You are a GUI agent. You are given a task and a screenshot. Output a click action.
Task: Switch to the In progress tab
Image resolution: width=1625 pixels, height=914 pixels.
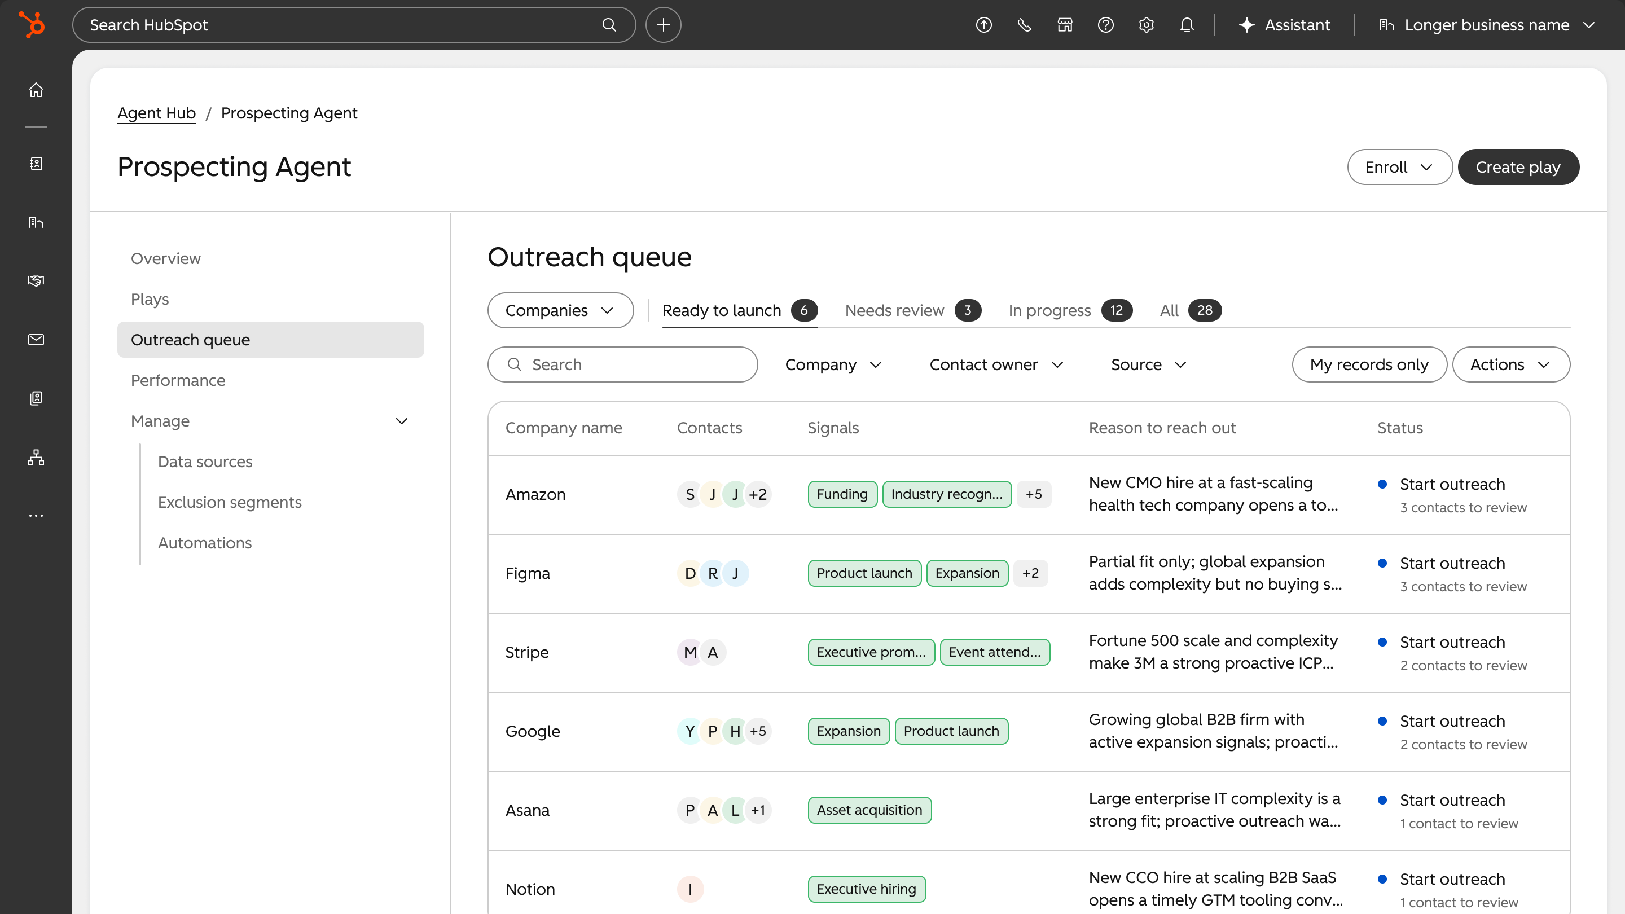click(x=1070, y=310)
